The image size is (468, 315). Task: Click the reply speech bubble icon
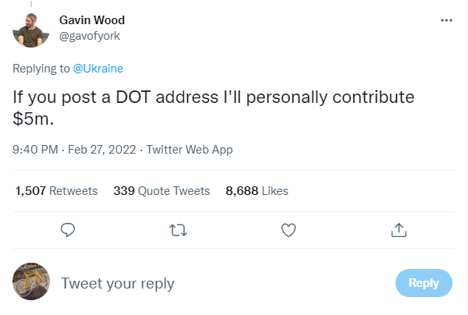tap(69, 229)
